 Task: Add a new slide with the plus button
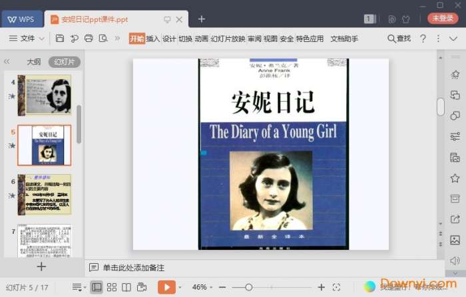(x=41, y=266)
